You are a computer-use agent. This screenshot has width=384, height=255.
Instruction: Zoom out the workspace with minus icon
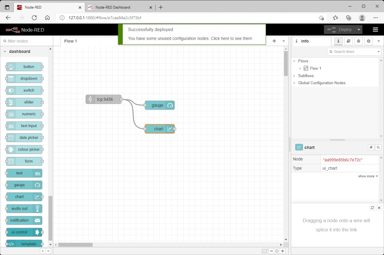pos(271,251)
